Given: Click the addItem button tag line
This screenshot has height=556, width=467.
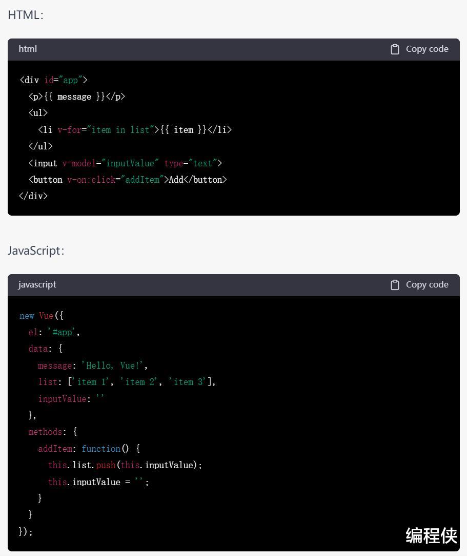Looking at the screenshot, I should [128, 180].
